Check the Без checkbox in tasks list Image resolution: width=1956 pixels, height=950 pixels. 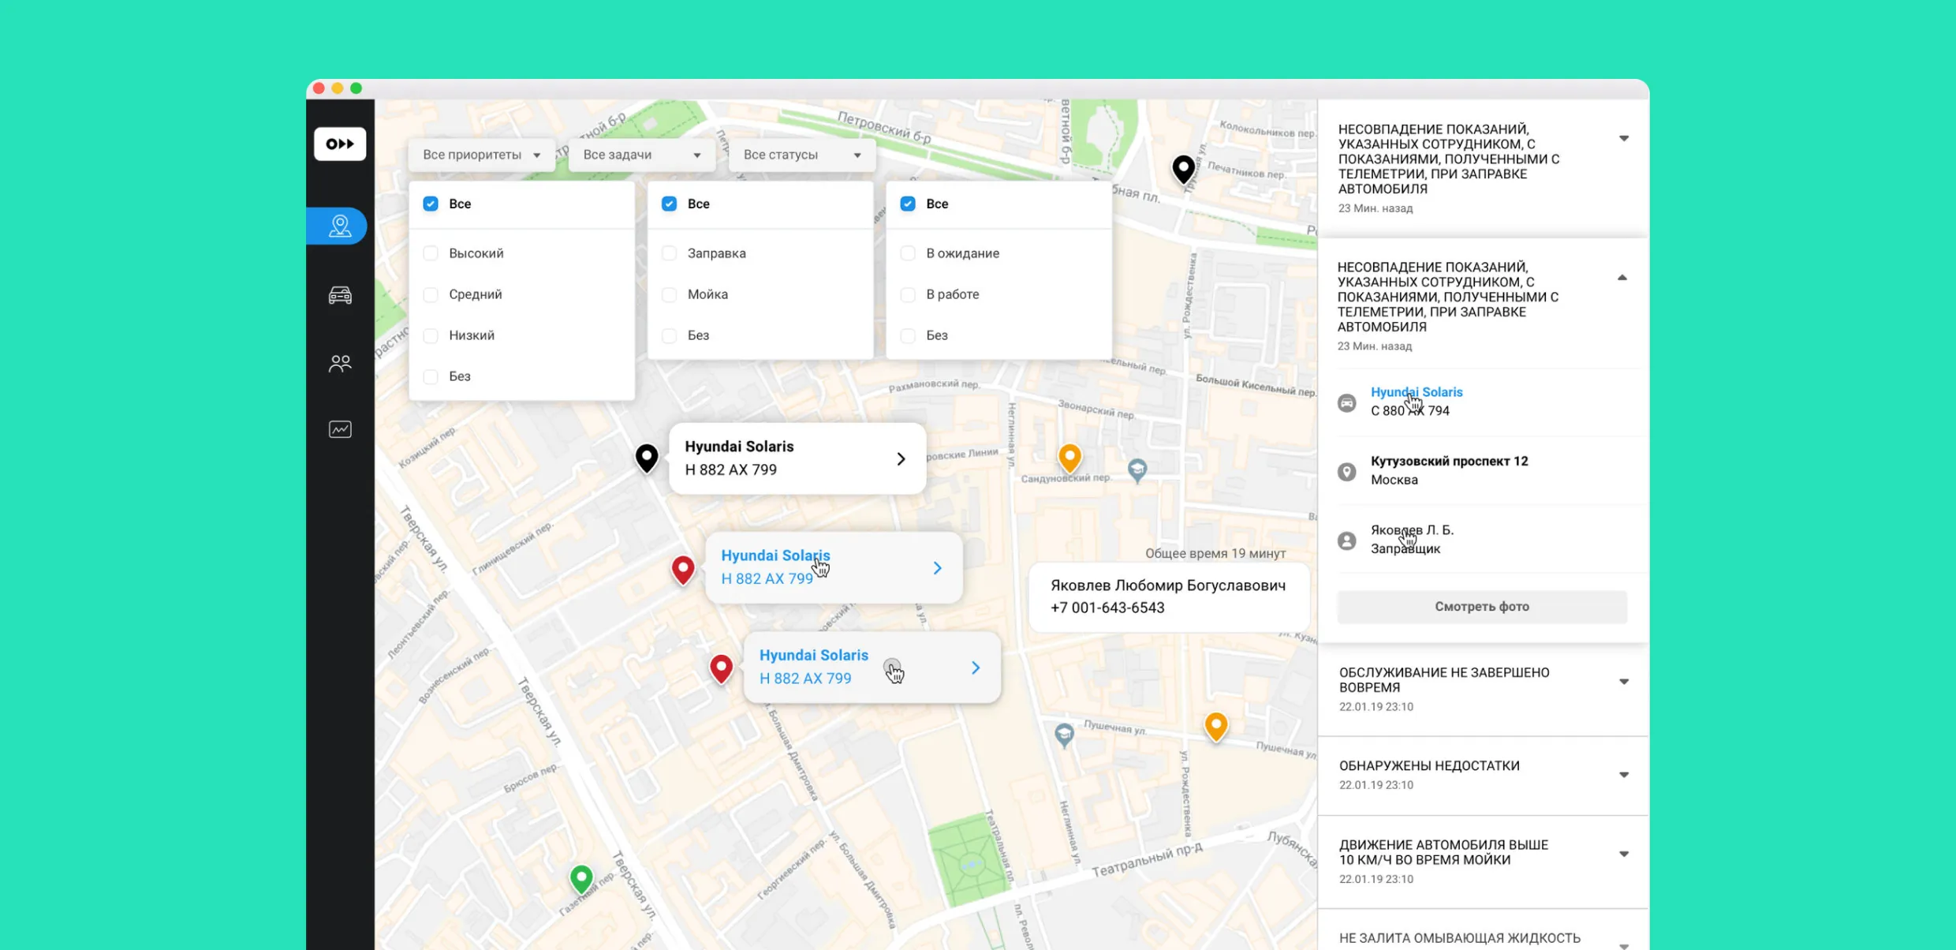(x=669, y=335)
